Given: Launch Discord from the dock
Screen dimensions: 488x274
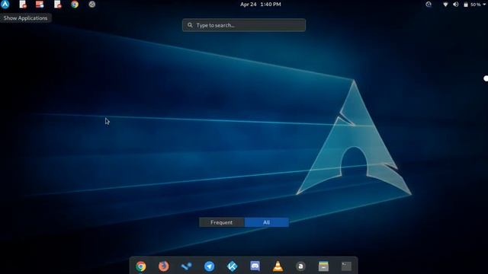Looking at the screenshot, I should coord(255,266).
